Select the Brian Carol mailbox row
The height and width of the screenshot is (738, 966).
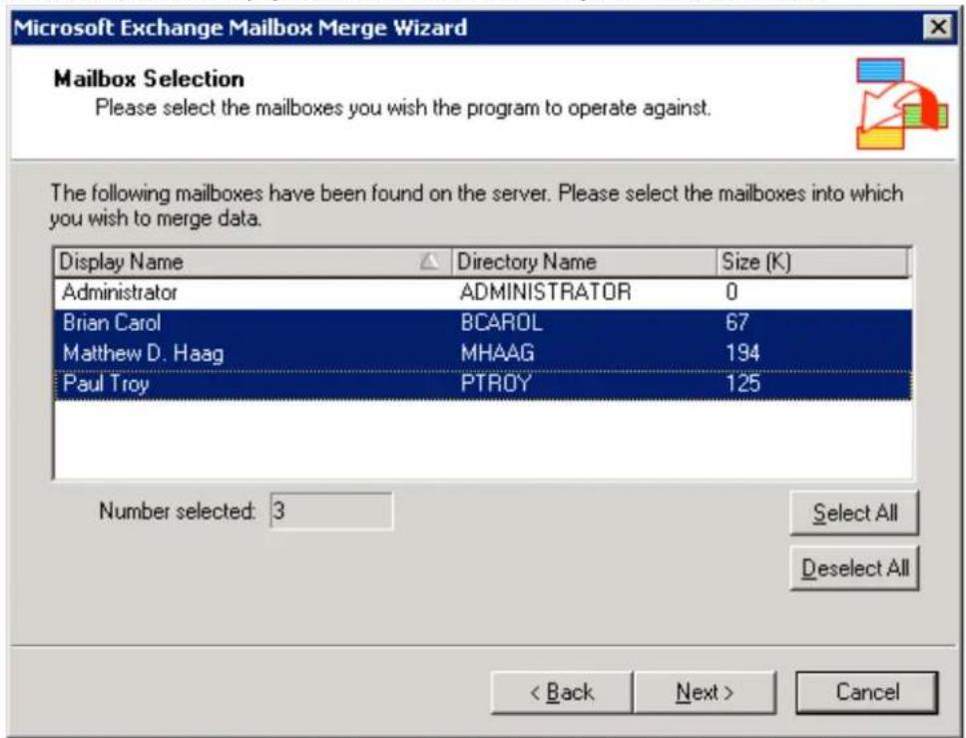pos(483,323)
